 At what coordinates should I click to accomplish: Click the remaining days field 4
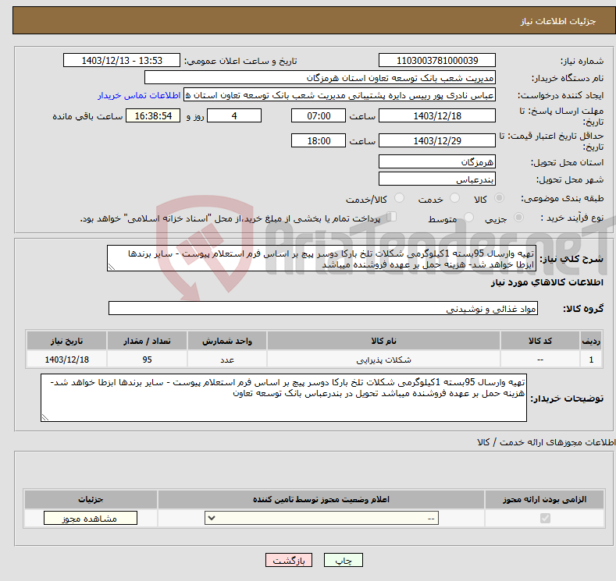click(234, 115)
